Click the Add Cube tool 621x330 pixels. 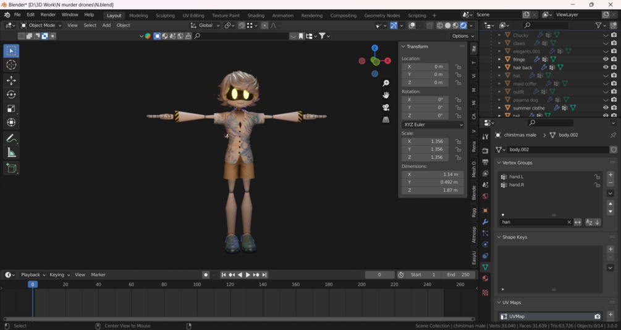(x=11, y=167)
